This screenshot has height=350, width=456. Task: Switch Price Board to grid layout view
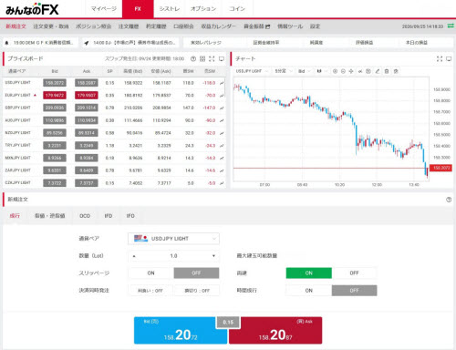point(202,59)
